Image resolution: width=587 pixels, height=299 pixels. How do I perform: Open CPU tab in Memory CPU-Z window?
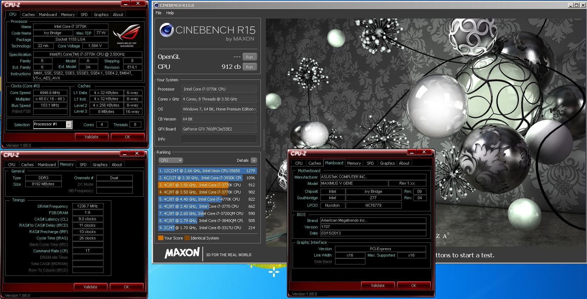pos(12,165)
